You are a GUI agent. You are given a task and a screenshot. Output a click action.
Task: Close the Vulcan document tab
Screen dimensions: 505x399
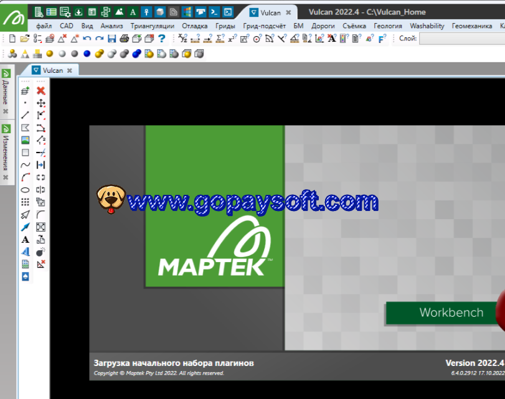click(70, 70)
